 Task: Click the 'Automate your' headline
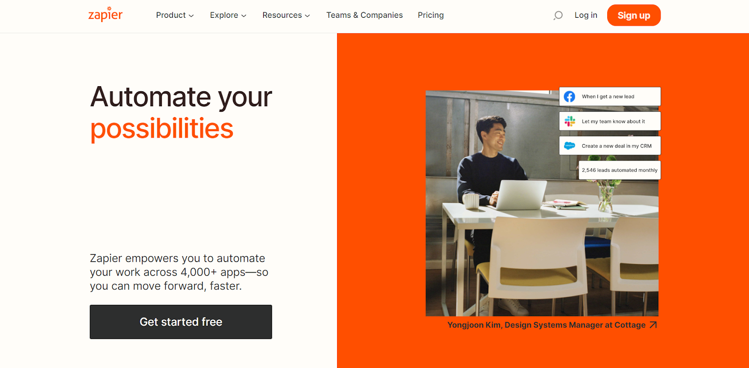(x=181, y=97)
